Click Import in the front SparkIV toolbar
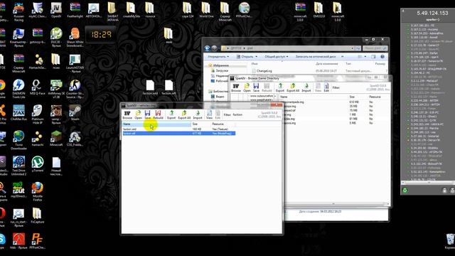Screen dimensions: 455x256 [x=198, y=114]
